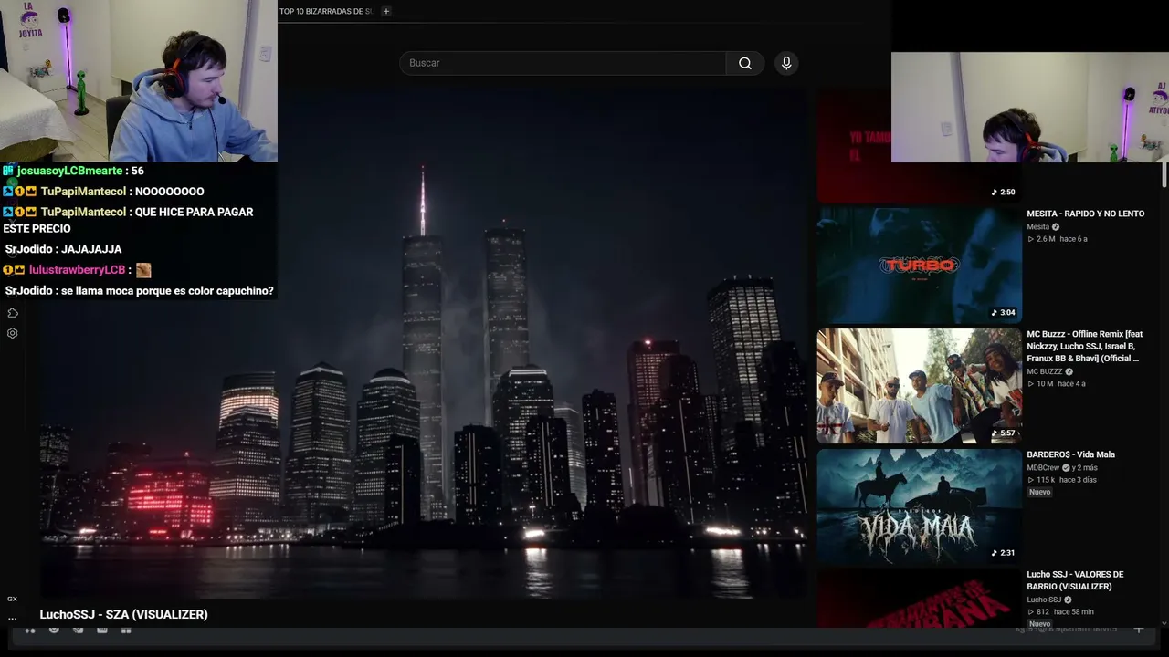Visit the MDBCrew channel
This screenshot has height=657, width=1169.
pos(1042,468)
